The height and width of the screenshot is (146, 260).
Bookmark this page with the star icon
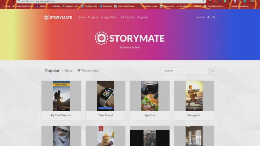203,1
